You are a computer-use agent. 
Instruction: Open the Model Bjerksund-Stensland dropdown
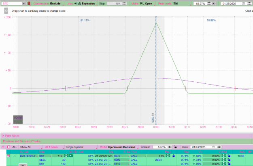pyautogui.click(x=119, y=147)
